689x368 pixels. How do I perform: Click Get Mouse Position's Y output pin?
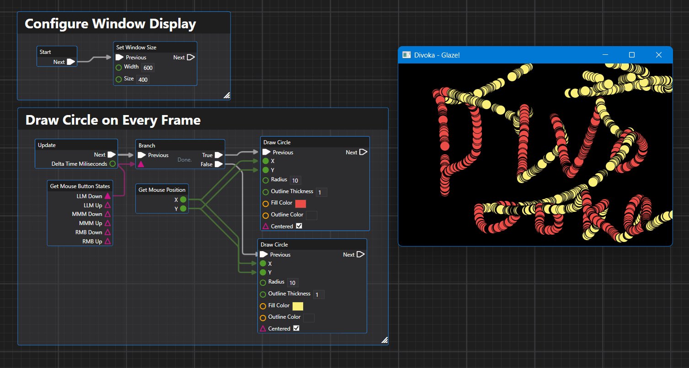pyautogui.click(x=183, y=209)
